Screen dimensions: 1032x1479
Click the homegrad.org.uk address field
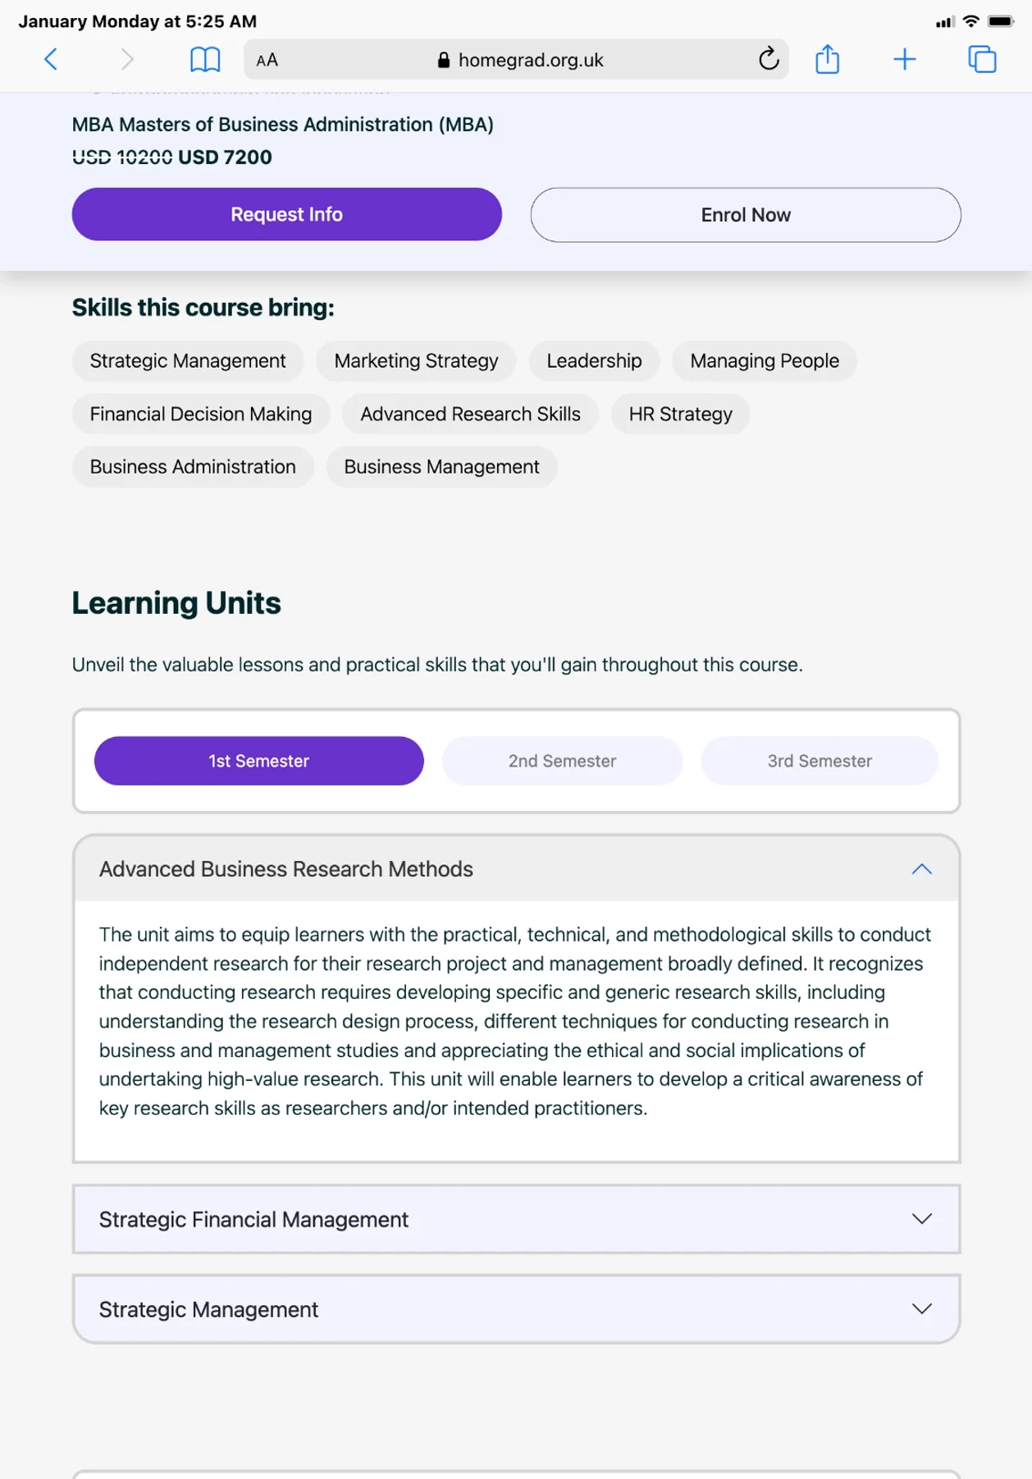[x=530, y=60]
